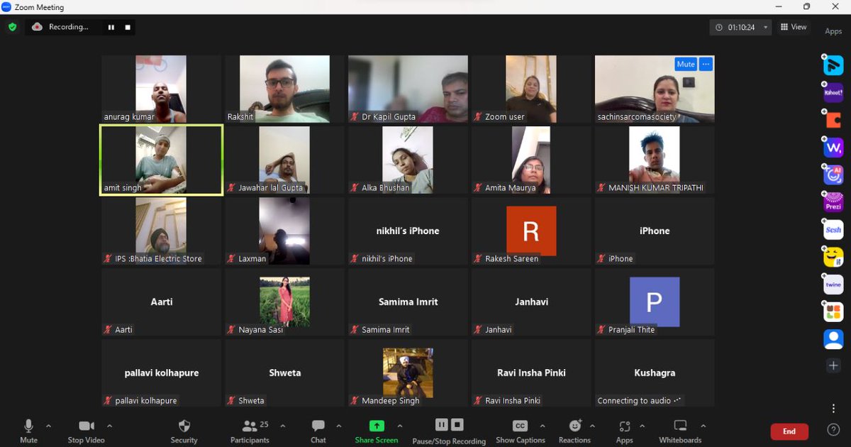Open the Reactions emoji menu
This screenshot has width=851, height=447.
574,431
